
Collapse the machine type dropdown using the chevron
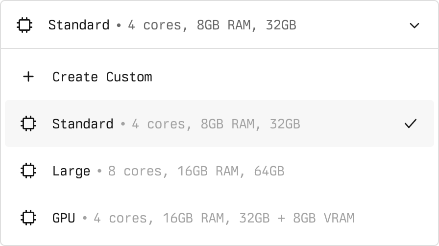pyautogui.click(x=415, y=25)
